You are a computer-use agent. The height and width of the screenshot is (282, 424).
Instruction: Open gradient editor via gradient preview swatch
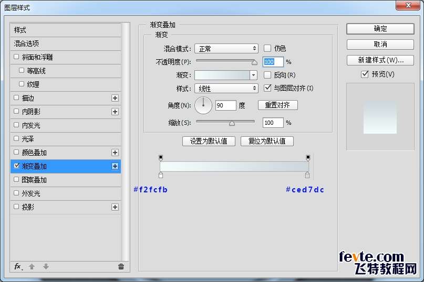click(222, 75)
